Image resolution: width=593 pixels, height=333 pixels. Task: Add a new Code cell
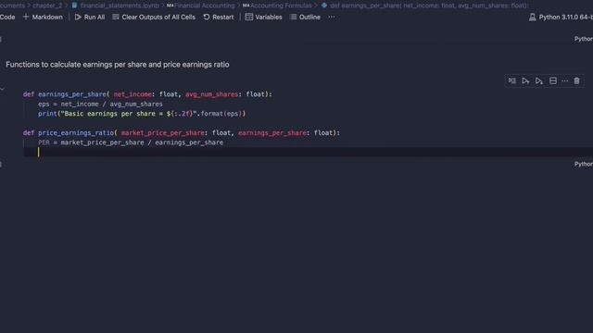pos(6,17)
